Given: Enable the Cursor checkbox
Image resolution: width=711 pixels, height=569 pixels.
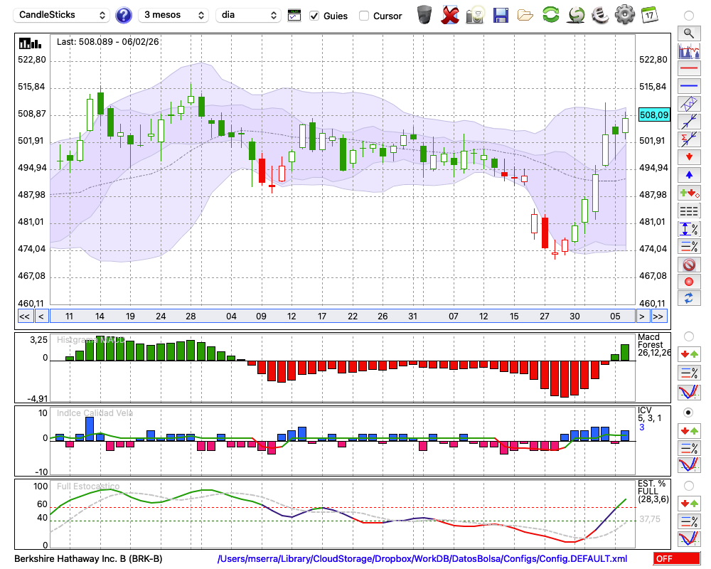Looking at the screenshot, I should tap(364, 16).
